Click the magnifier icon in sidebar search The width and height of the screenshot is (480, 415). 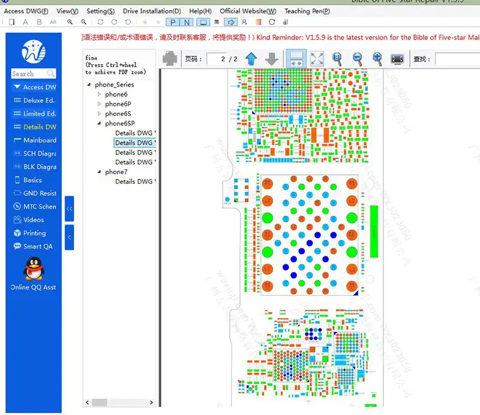51,73
